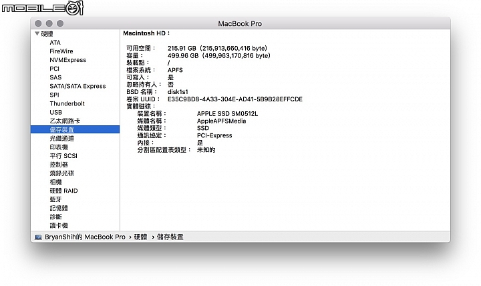Click media name AppleAPFSMedia

[x=222, y=121]
